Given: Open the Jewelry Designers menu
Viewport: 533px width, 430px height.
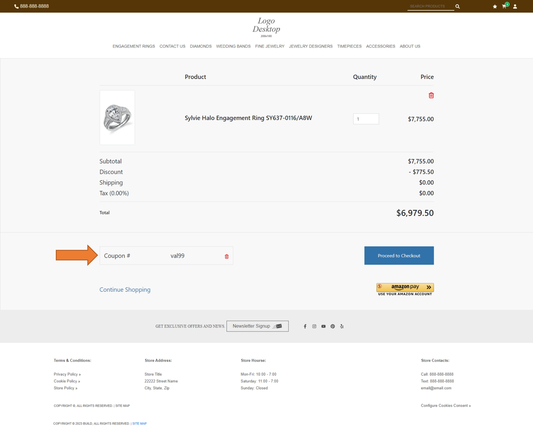Looking at the screenshot, I should click(310, 46).
